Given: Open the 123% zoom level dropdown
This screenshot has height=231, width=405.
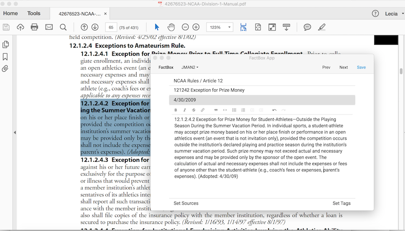Looking at the screenshot, I should click(220, 27).
